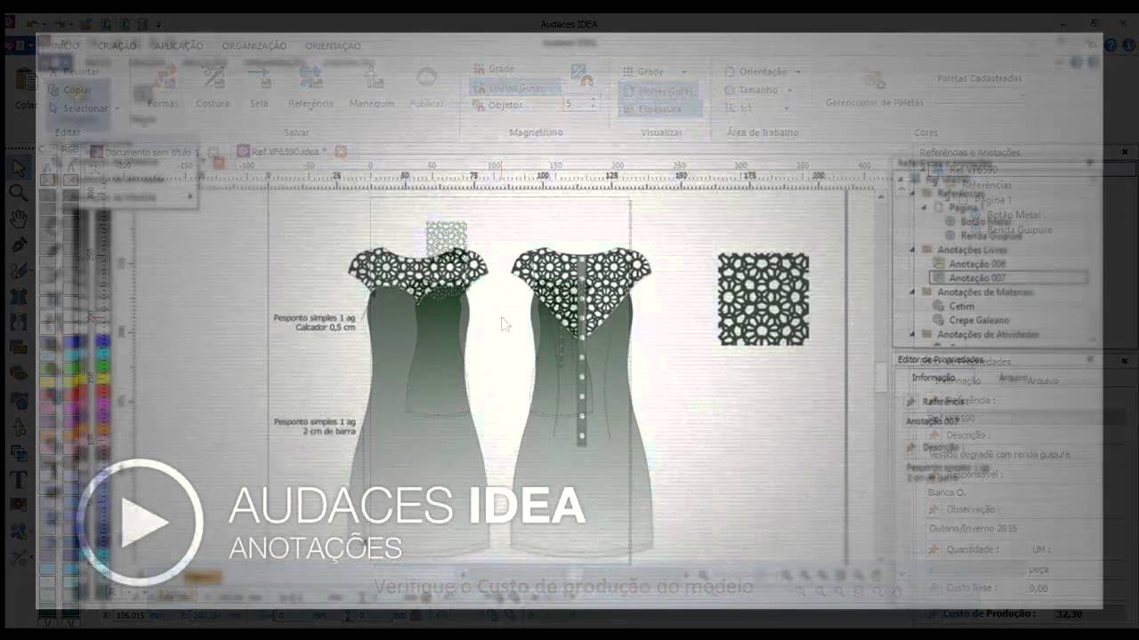This screenshot has width=1139, height=640.
Task: Toggle Objetos snapping in Magnetismo
Action: tap(498, 105)
